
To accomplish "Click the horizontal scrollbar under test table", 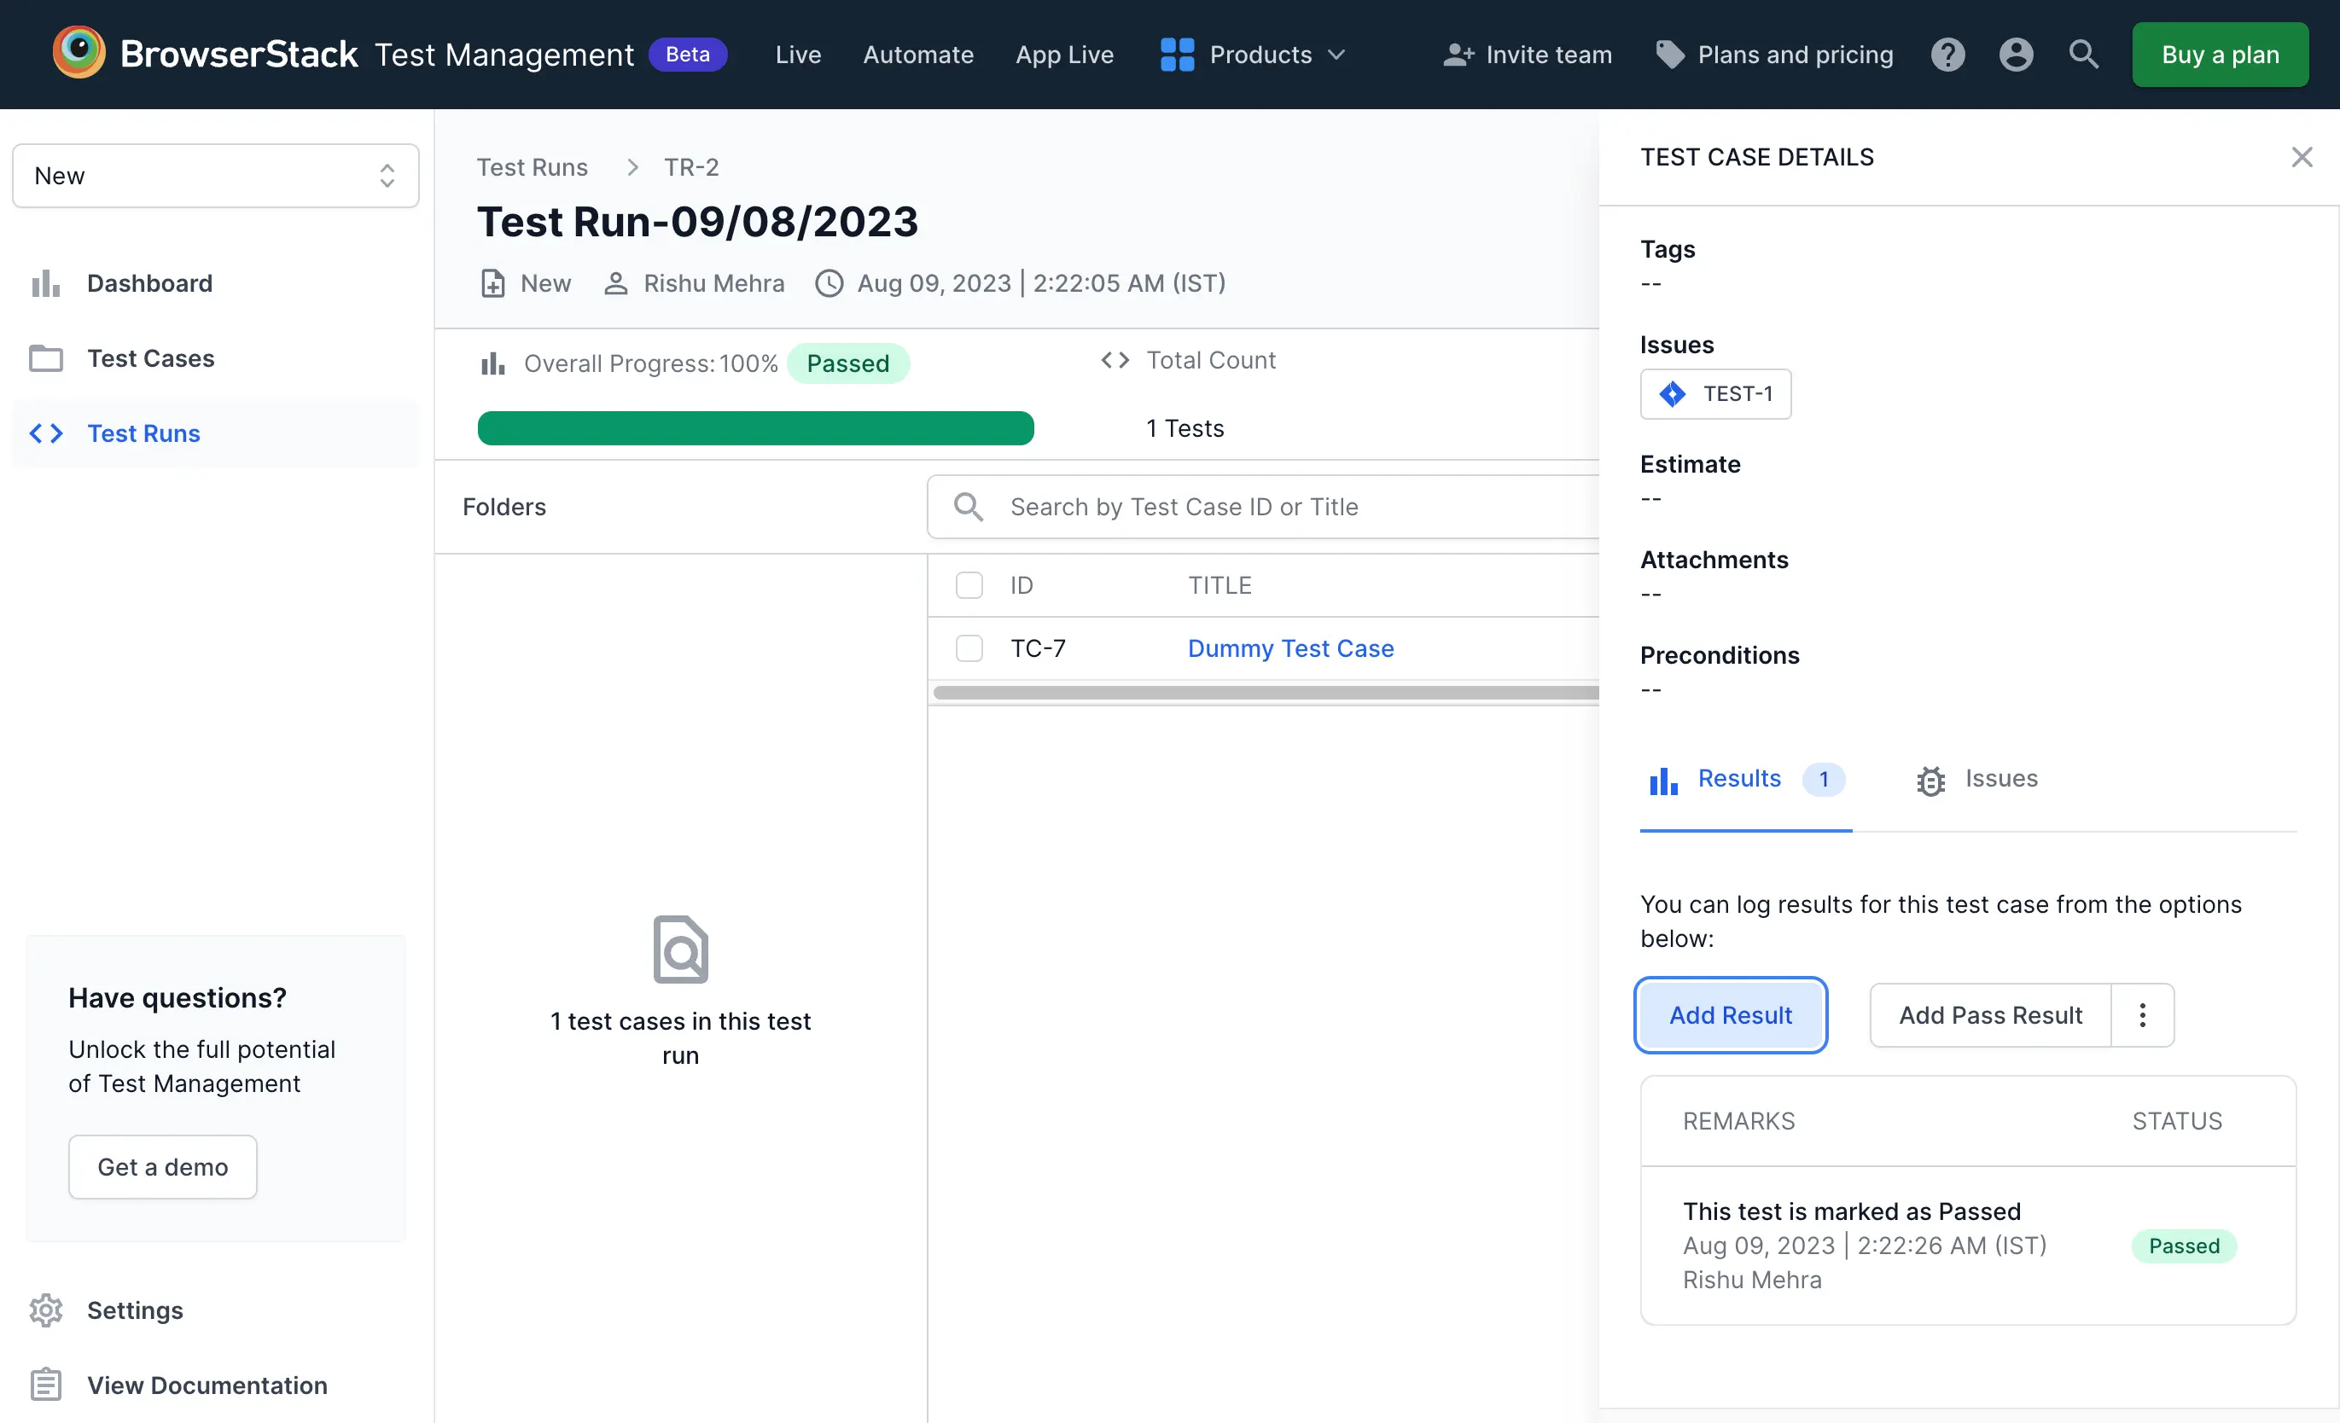I will click(x=1263, y=693).
